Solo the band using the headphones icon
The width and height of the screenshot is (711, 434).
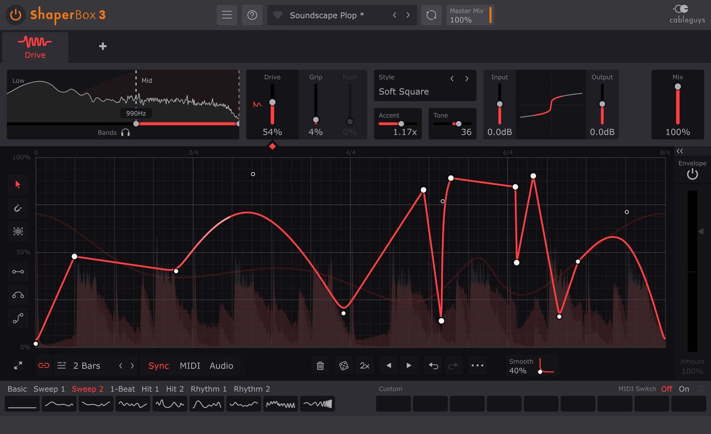(x=126, y=132)
